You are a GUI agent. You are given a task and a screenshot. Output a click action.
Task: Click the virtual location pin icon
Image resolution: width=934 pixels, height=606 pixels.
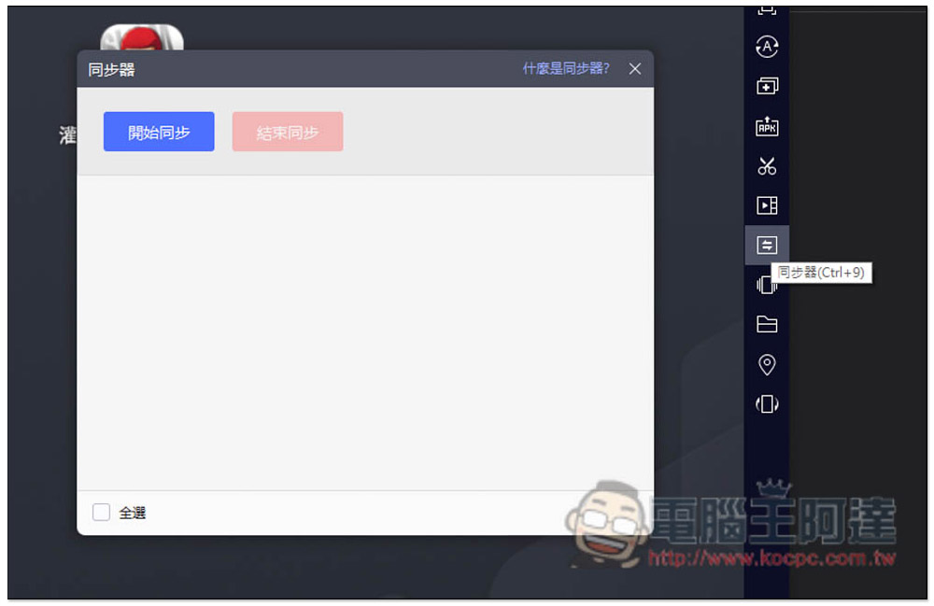point(767,364)
